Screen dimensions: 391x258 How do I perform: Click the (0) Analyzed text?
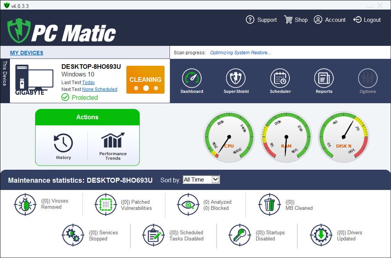217,202
